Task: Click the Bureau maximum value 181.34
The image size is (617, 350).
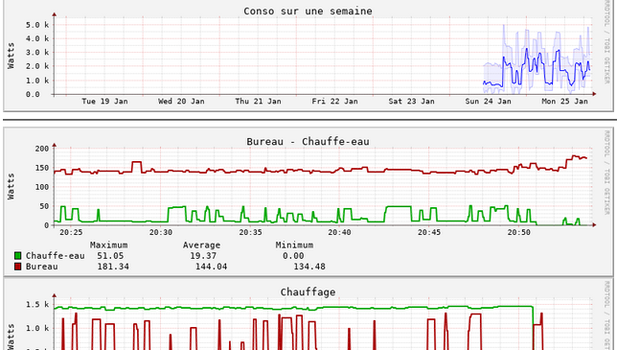Action: [113, 267]
